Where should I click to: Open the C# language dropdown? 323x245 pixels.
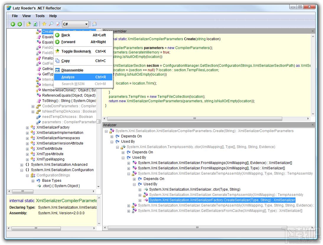click(75, 24)
